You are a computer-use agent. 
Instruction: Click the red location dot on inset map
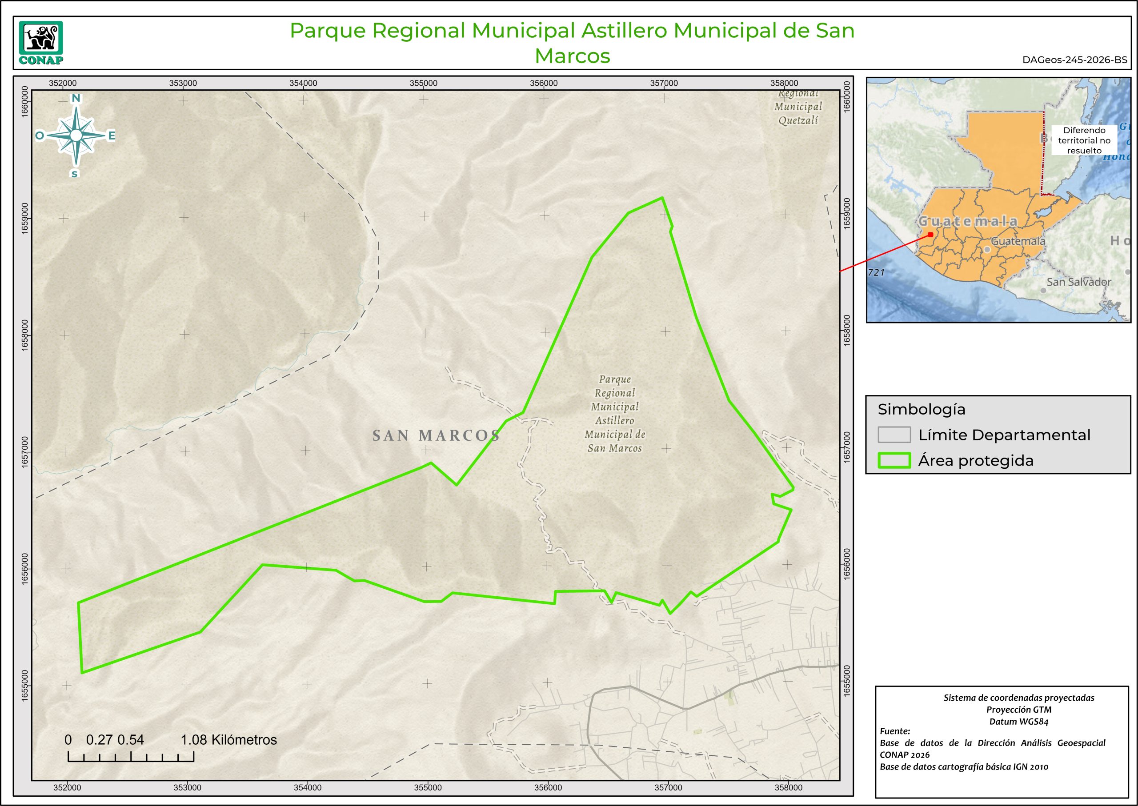coord(931,235)
